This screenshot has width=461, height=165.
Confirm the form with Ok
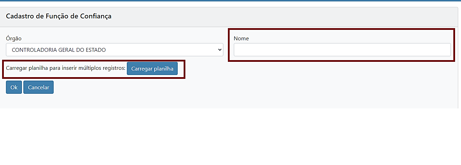[x=14, y=87]
